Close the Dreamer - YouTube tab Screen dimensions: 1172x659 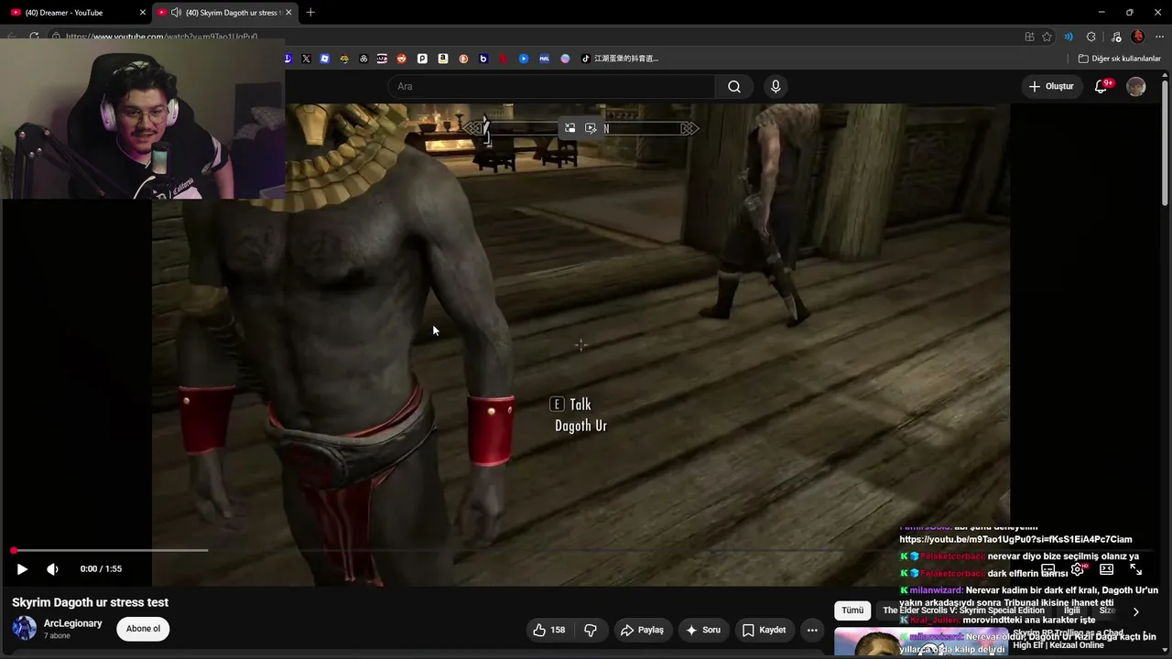(x=143, y=12)
